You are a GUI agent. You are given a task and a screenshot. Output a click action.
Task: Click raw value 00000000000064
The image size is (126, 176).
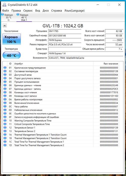click(x=109, y=75)
